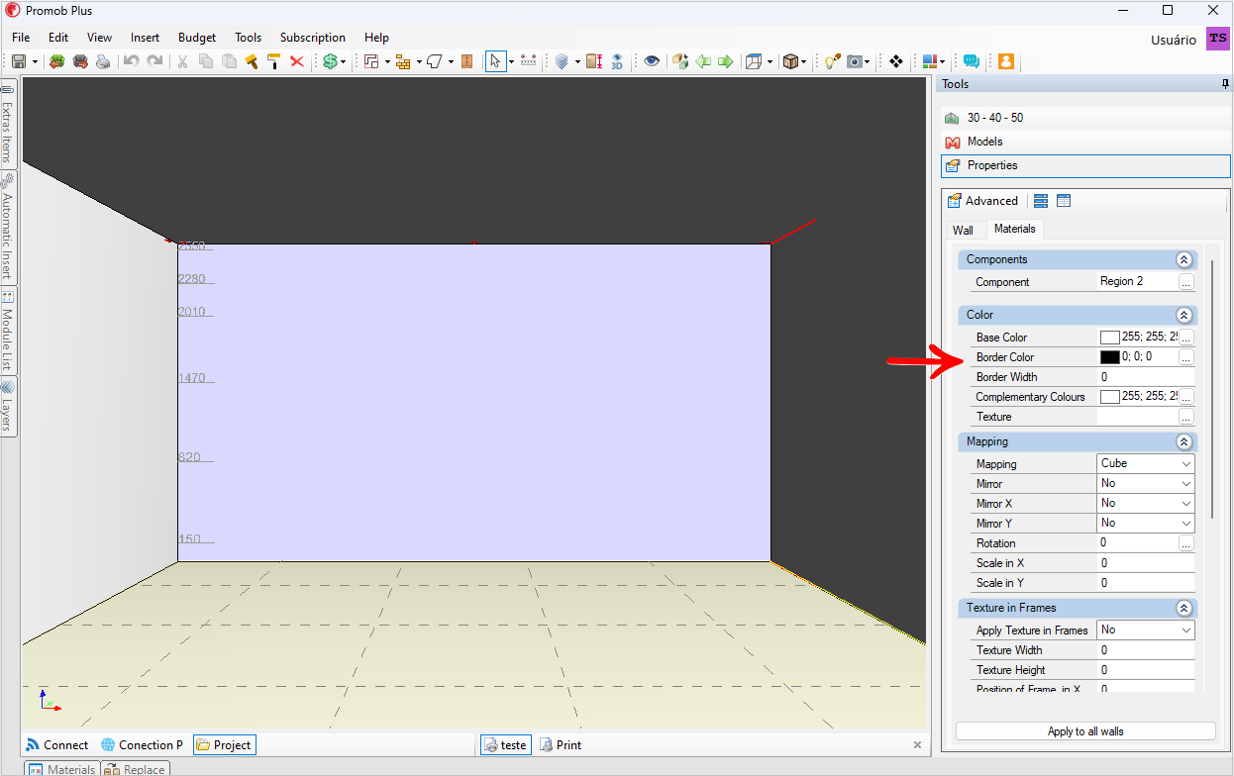
Task: Select the arrow pointer selection tool
Action: tap(495, 61)
